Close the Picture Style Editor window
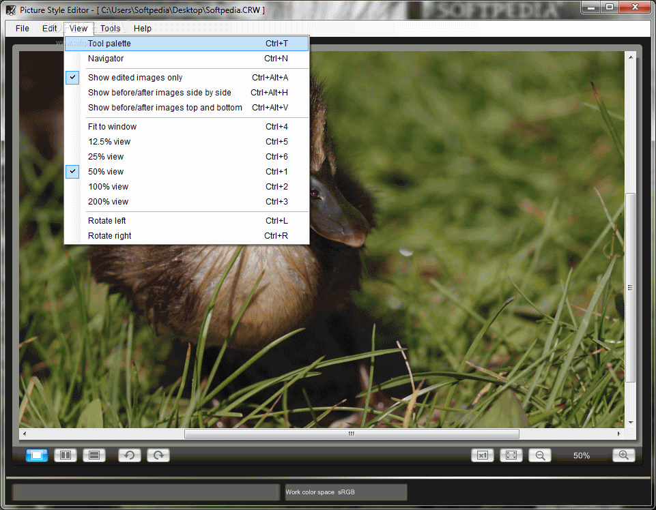656x510 pixels. [635, 7]
